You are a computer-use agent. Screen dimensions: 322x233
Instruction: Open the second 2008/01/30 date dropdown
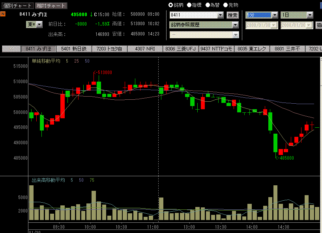coord(309,25)
